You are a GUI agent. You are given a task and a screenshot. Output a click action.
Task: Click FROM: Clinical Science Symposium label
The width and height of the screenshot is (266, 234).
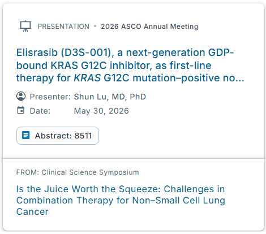[78, 172]
